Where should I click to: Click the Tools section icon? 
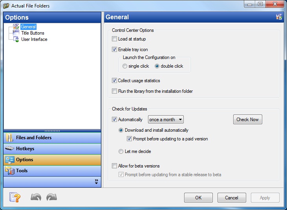[10, 171]
